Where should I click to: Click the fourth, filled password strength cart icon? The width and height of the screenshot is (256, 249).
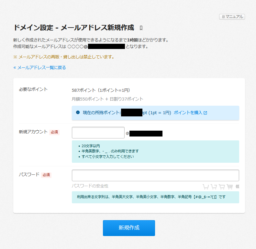tap(230, 186)
